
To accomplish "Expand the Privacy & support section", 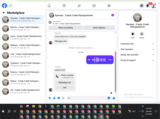I will 137,60.
